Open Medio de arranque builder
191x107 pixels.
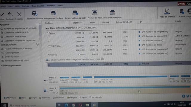point(167,13)
